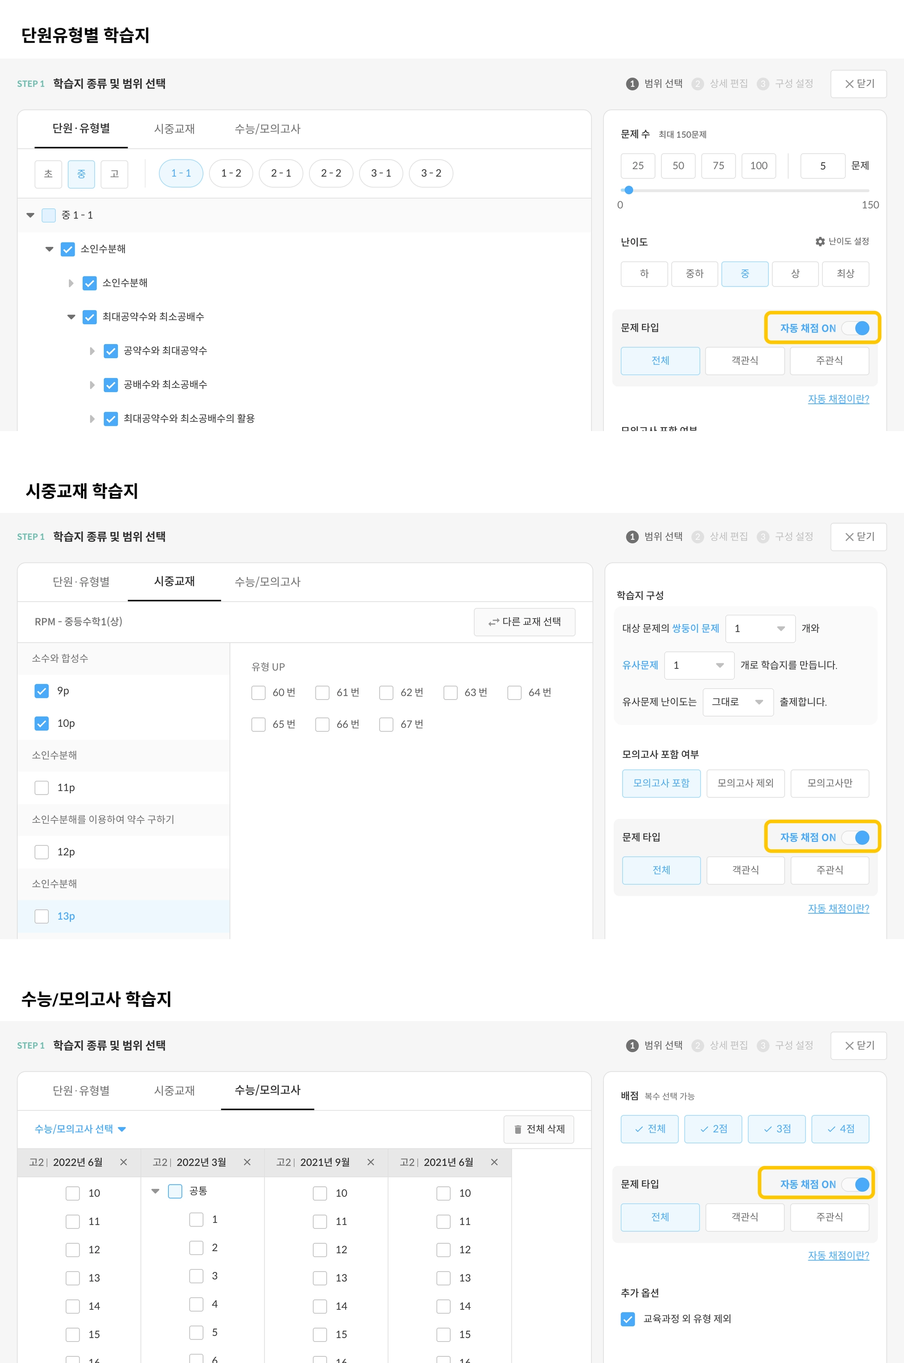Open the 수능/모의고사 선택 dropdown

(x=80, y=1129)
